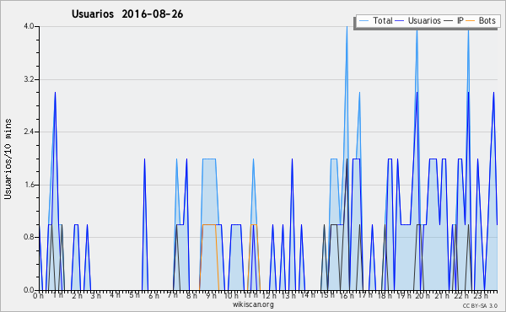Click the '3.2' y-axis value
This screenshot has height=312, width=506.
tap(29, 79)
